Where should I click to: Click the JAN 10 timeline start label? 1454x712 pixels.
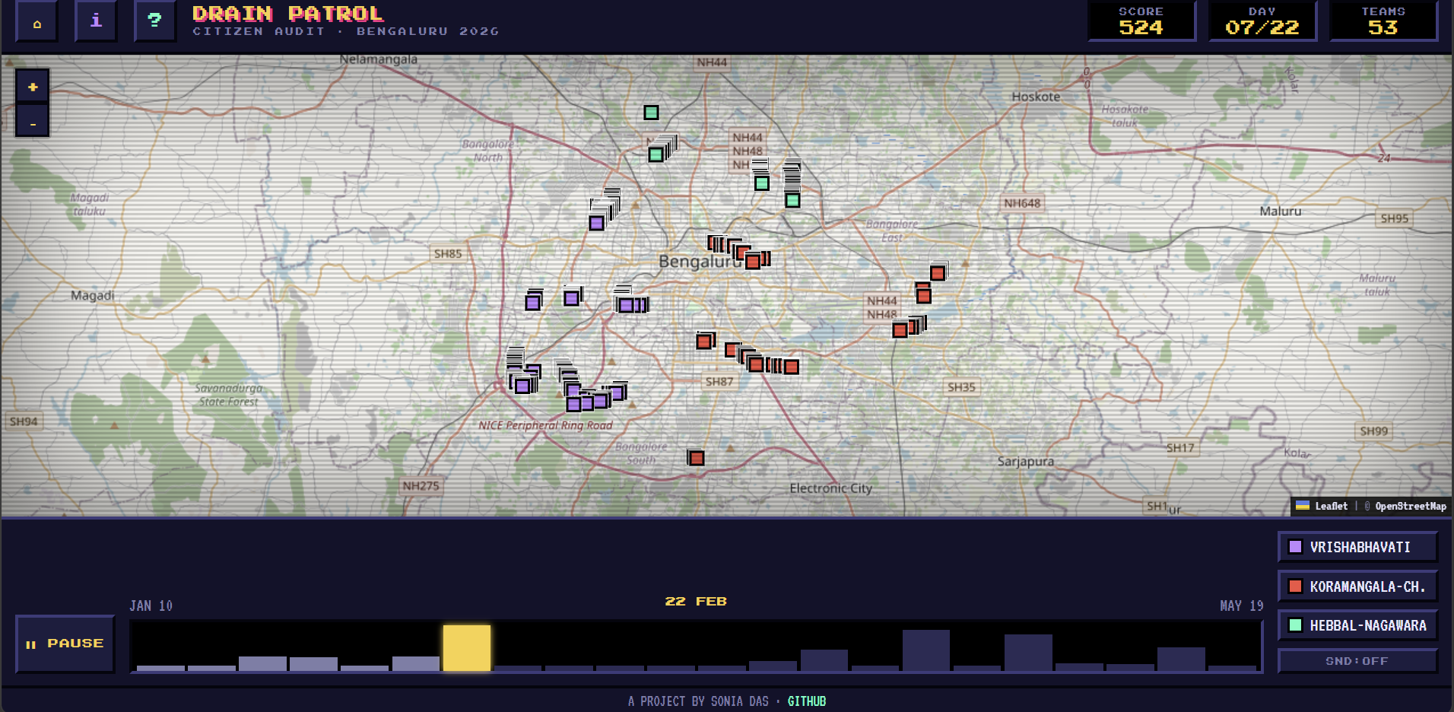coord(151,606)
